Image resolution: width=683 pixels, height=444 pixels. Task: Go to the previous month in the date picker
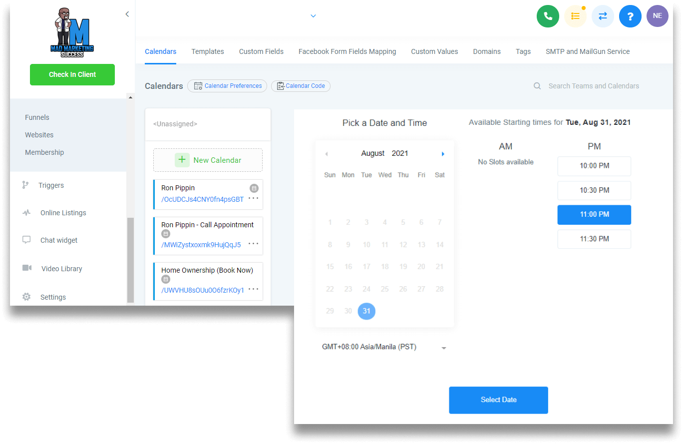[327, 154]
